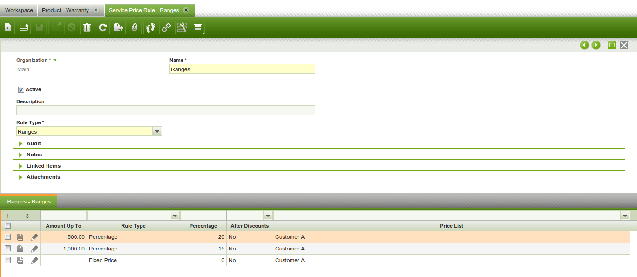Click the trash can Delete Record icon

click(87, 28)
